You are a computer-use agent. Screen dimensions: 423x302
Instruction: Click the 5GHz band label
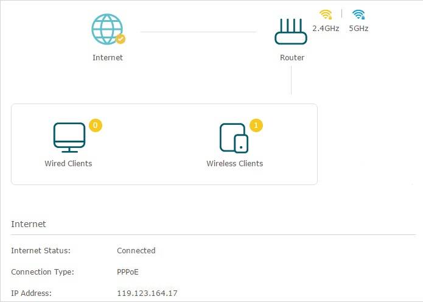point(358,28)
